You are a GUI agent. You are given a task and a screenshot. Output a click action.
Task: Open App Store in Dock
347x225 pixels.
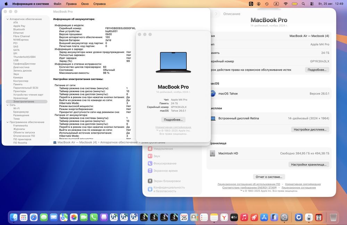click(264, 217)
